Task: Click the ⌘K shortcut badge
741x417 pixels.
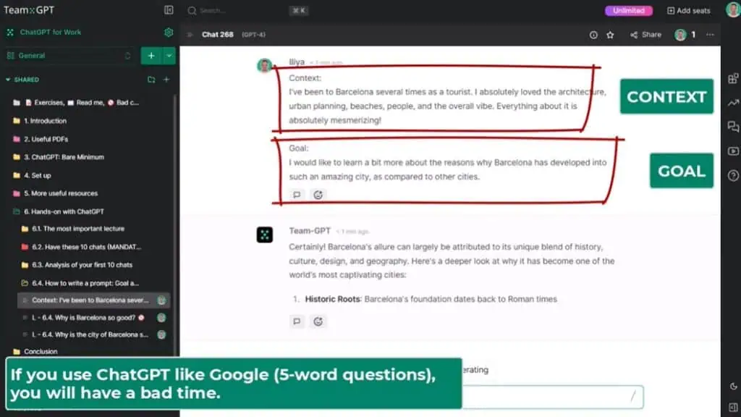Action: click(299, 10)
